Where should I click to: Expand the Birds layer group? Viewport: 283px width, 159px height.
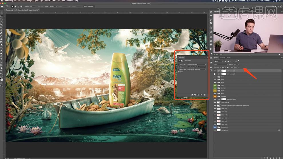click(x=217, y=82)
